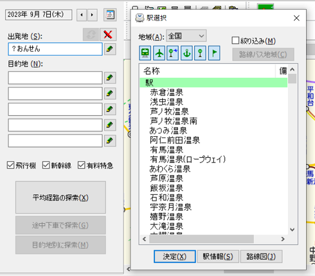Go to next day with right arrow
Image resolution: width=315 pixels, height=276 pixels.
(x=92, y=15)
